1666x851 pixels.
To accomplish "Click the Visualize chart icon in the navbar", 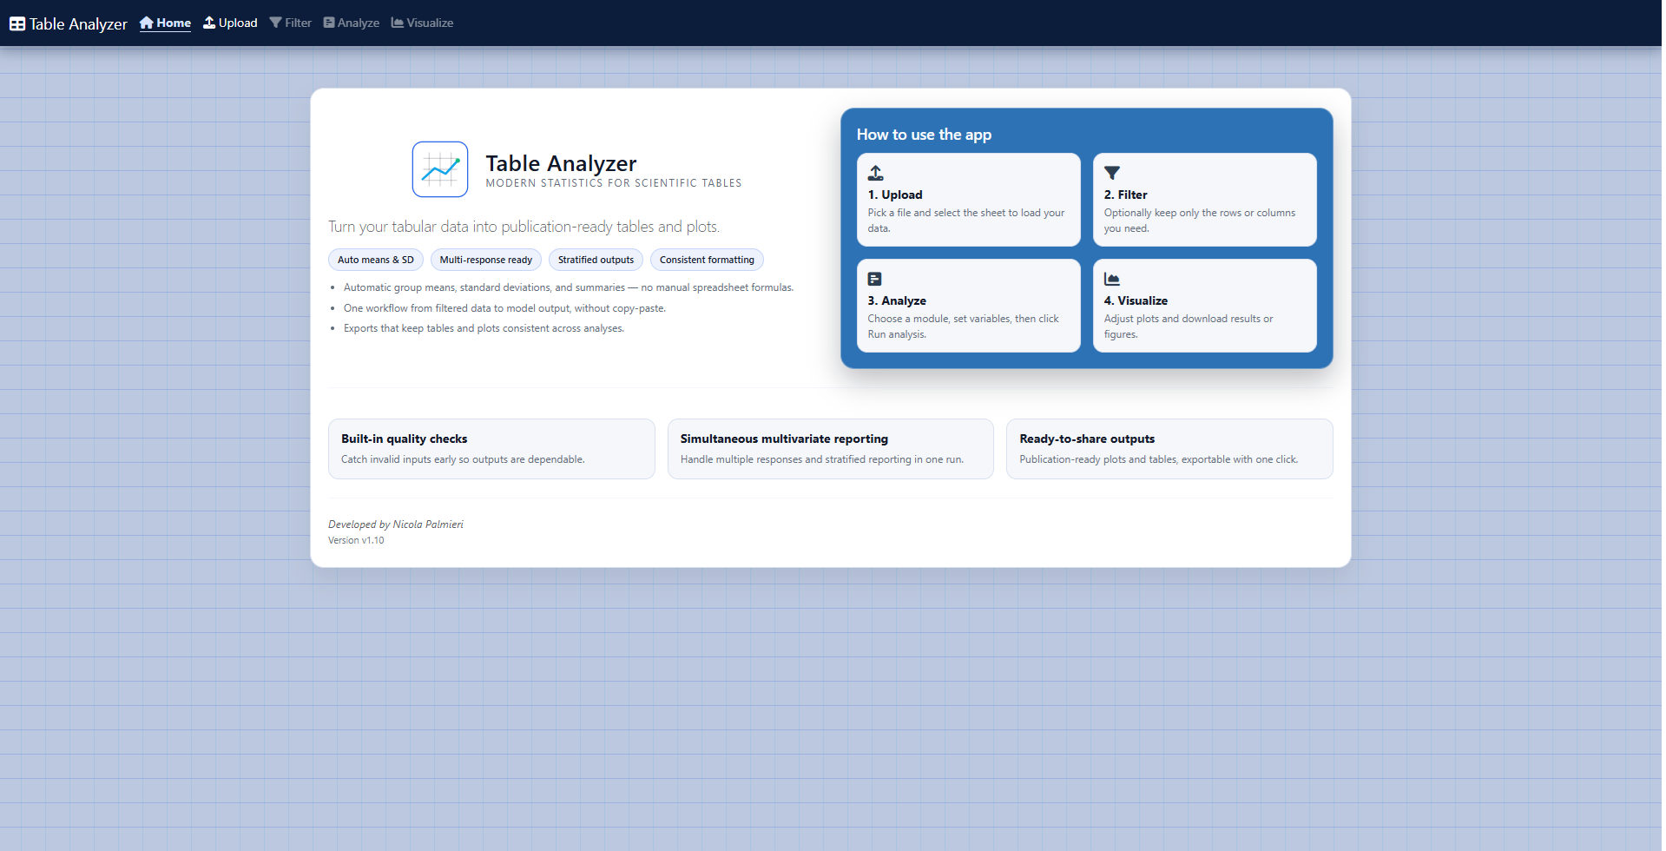I will tap(398, 22).
